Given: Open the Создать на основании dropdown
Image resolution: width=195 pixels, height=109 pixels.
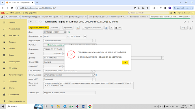Looking at the screenshot, I should click(93, 28).
